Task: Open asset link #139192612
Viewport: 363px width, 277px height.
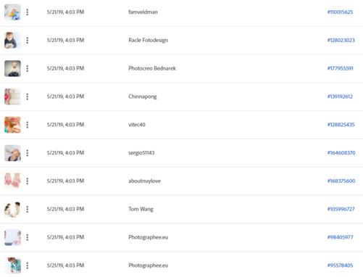Action: click(340, 96)
